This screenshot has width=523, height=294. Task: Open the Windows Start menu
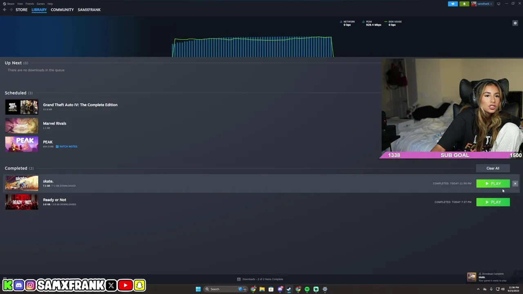point(198,289)
